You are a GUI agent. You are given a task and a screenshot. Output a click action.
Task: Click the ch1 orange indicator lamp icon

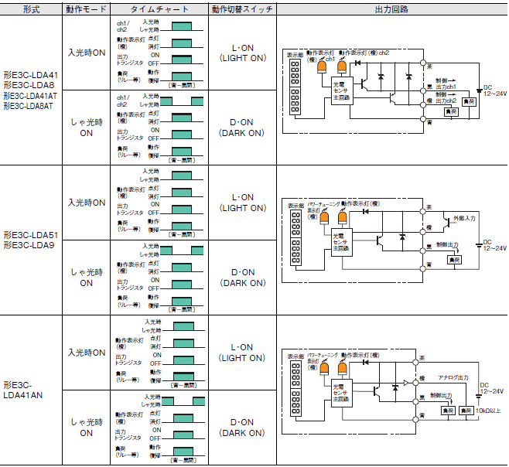click(x=322, y=67)
